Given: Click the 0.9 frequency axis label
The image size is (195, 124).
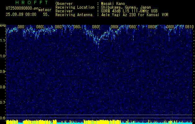Looking at the screenshot, I should (3, 72).
